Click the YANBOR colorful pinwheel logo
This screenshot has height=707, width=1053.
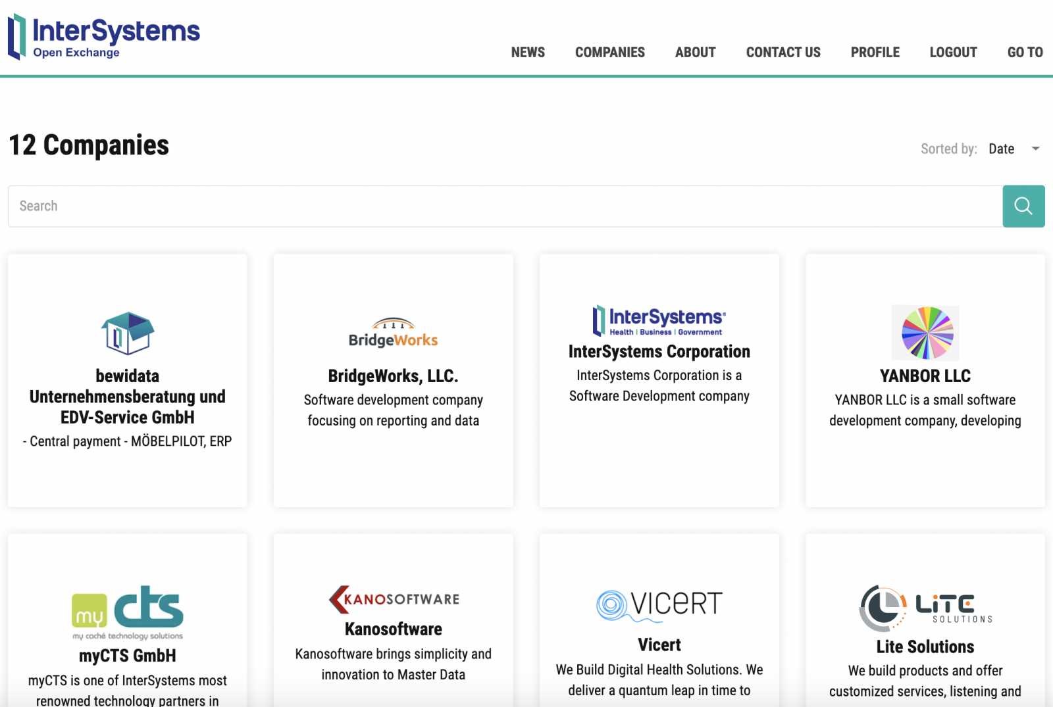925,333
